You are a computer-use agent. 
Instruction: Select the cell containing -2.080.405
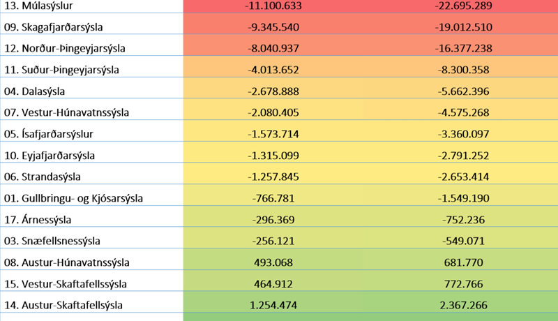274,112
